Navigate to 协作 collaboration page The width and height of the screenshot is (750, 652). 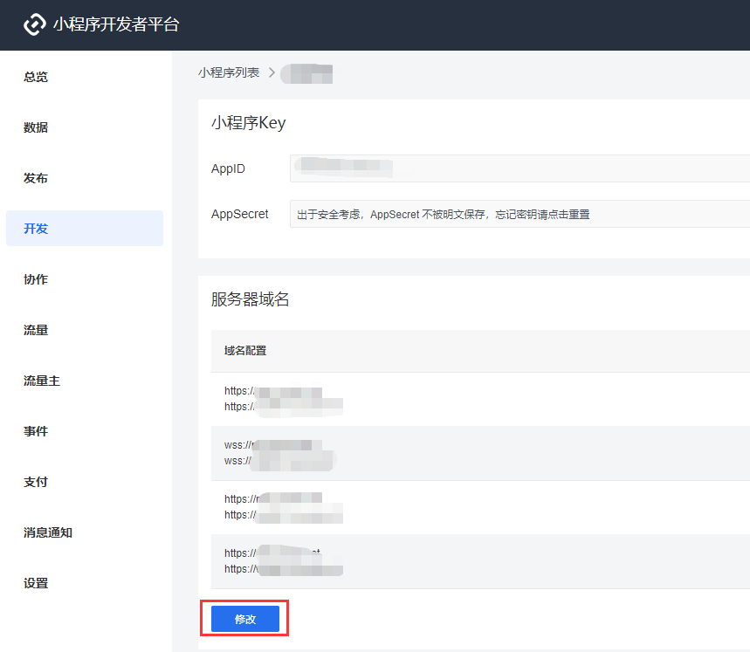36,279
